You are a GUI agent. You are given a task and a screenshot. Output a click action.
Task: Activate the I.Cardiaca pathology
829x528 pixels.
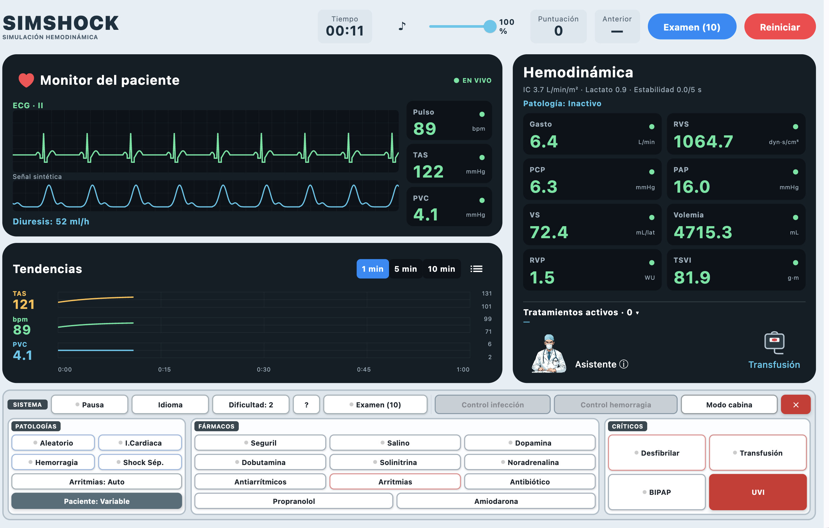point(140,443)
